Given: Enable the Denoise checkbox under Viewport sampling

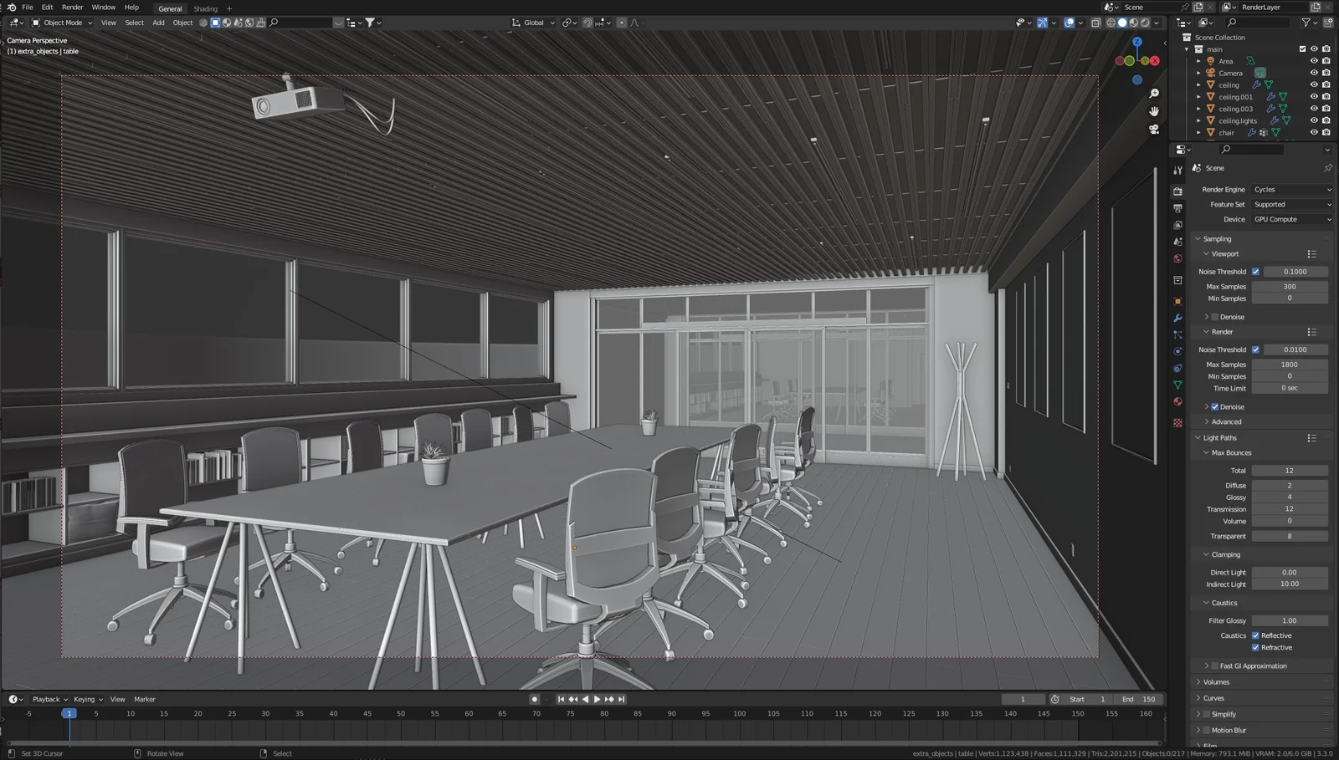Looking at the screenshot, I should pyautogui.click(x=1213, y=316).
